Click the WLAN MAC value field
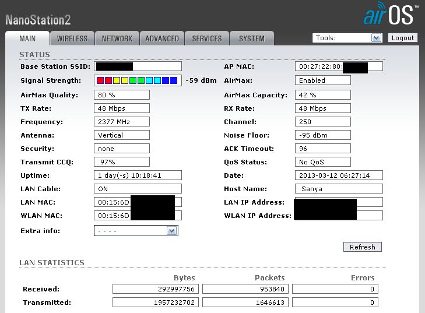 (x=138, y=216)
